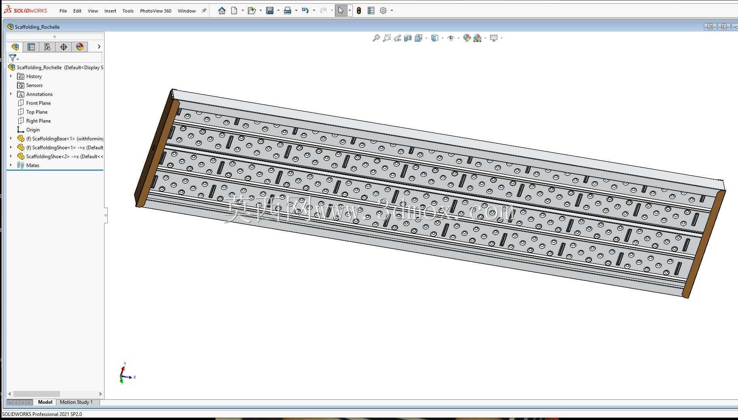Open ConfigurationManager tab in panel
This screenshot has width=738, height=420.
pyautogui.click(x=47, y=47)
